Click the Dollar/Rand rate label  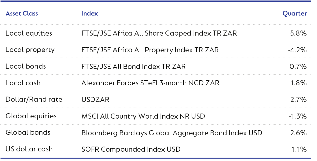click(34, 100)
